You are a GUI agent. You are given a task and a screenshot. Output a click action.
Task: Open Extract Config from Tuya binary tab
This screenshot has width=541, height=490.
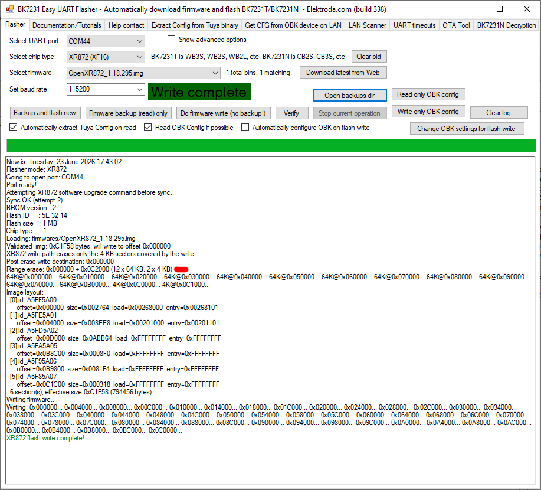point(195,25)
